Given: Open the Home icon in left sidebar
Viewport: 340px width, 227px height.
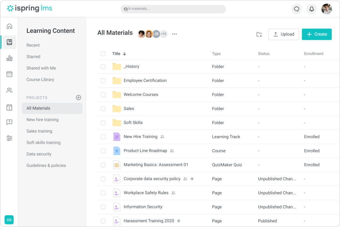Looking at the screenshot, I should pyautogui.click(x=9, y=26).
